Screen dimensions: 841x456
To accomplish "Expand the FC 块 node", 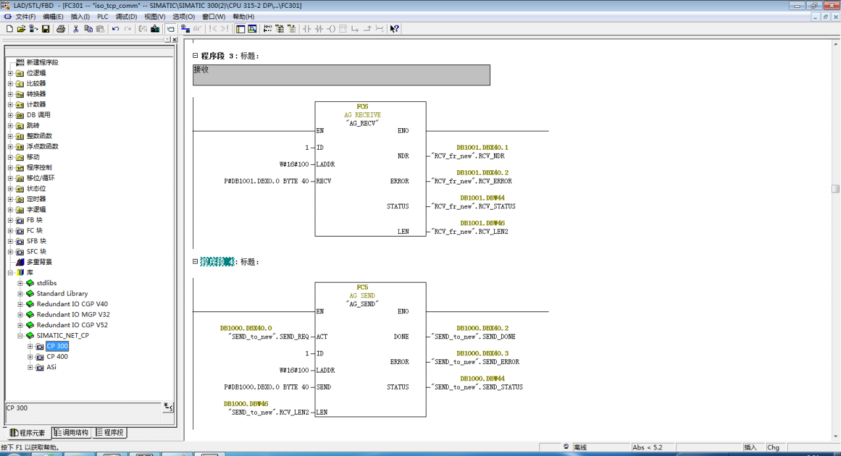I will tap(11, 231).
